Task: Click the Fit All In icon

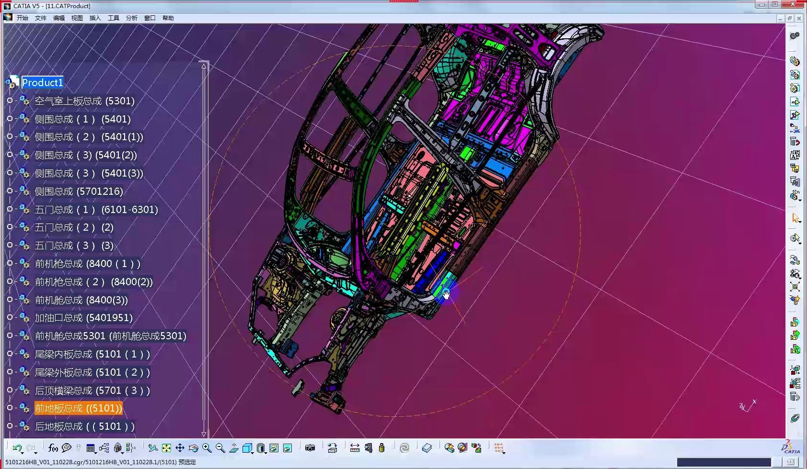Action: coord(166,448)
